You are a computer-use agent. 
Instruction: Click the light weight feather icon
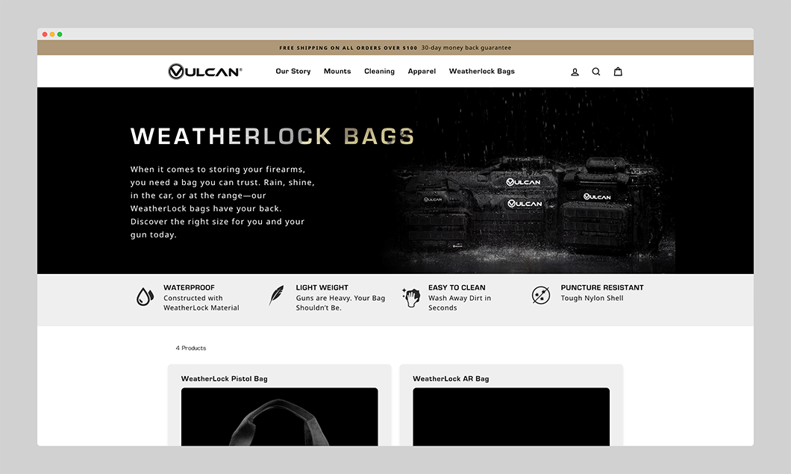[276, 296]
